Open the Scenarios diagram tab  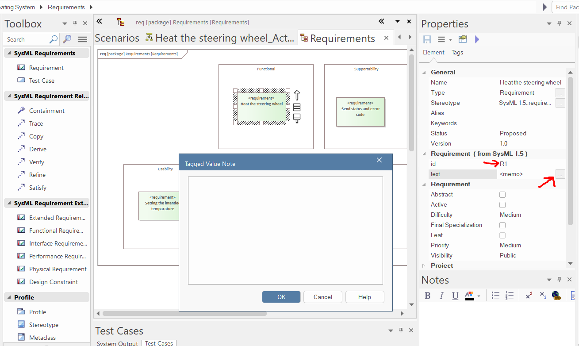pyautogui.click(x=117, y=38)
